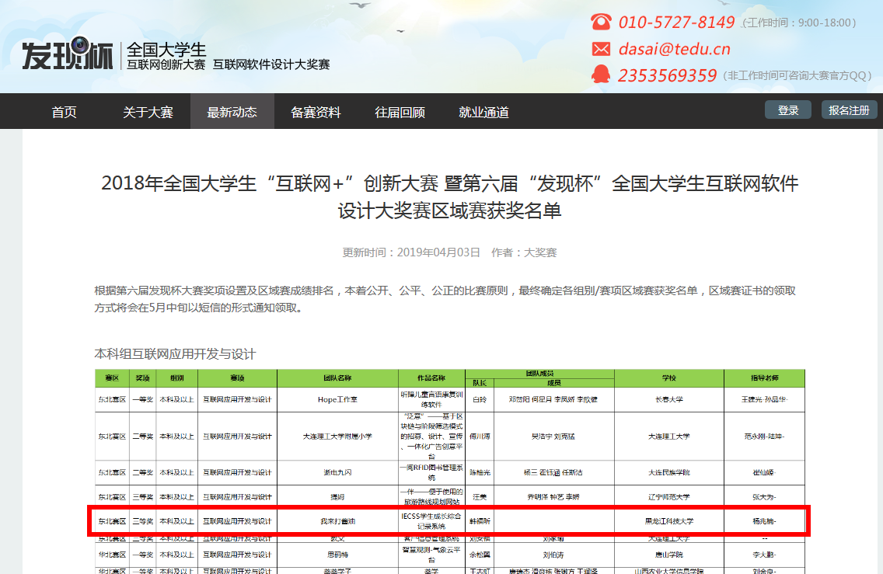
Task: Open the 就业通道 page
Action: pos(483,112)
